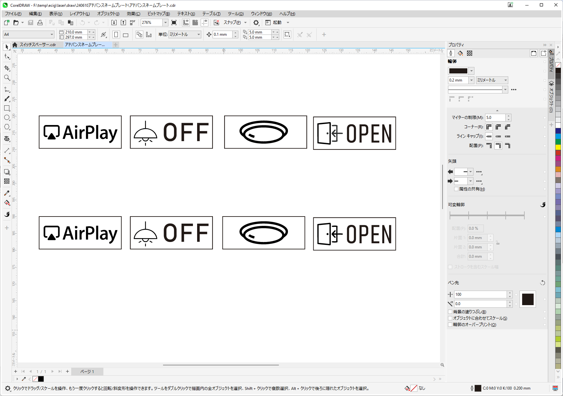Click the 起動 launch button
Screen dimensions: 563x396
point(277,23)
